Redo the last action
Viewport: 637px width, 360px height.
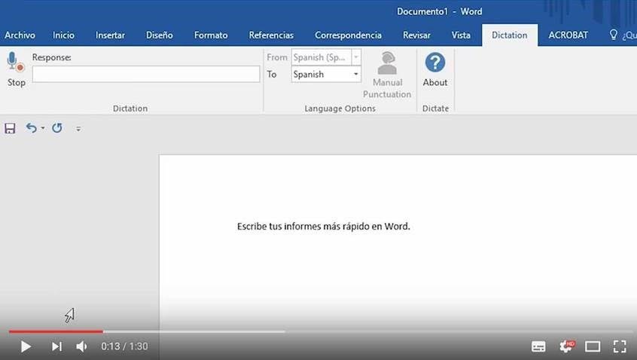pos(57,128)
